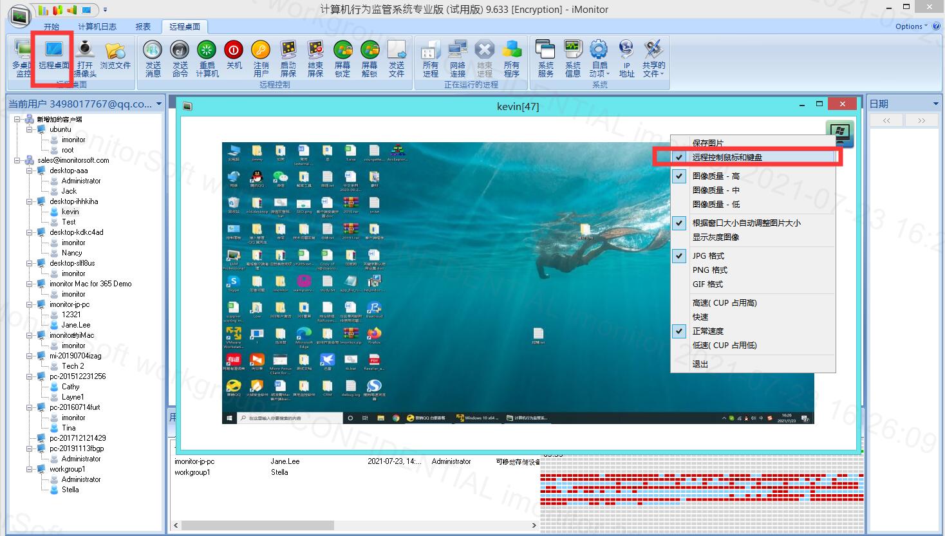945x536 pixels.
Task: Switch to the 计算机日志 tab
Action: 97,26
